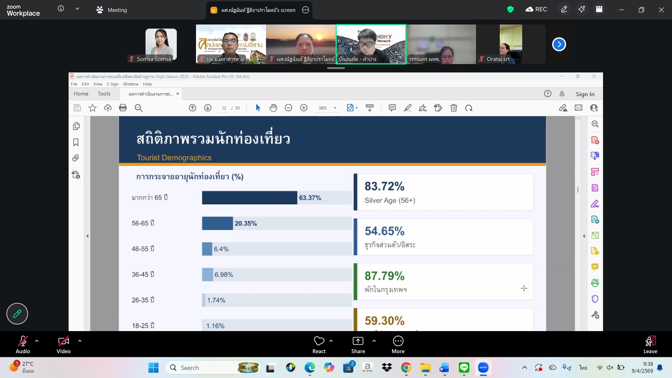Expand video options arrow beside Video
Screen dimensions: 672x378
coord(80,341)
